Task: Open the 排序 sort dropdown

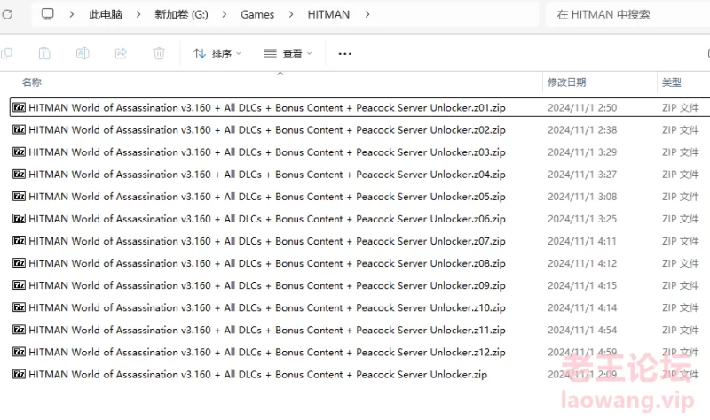Action: coord(217,54)
